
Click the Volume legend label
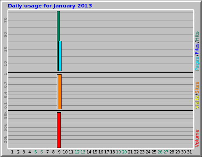197,139
